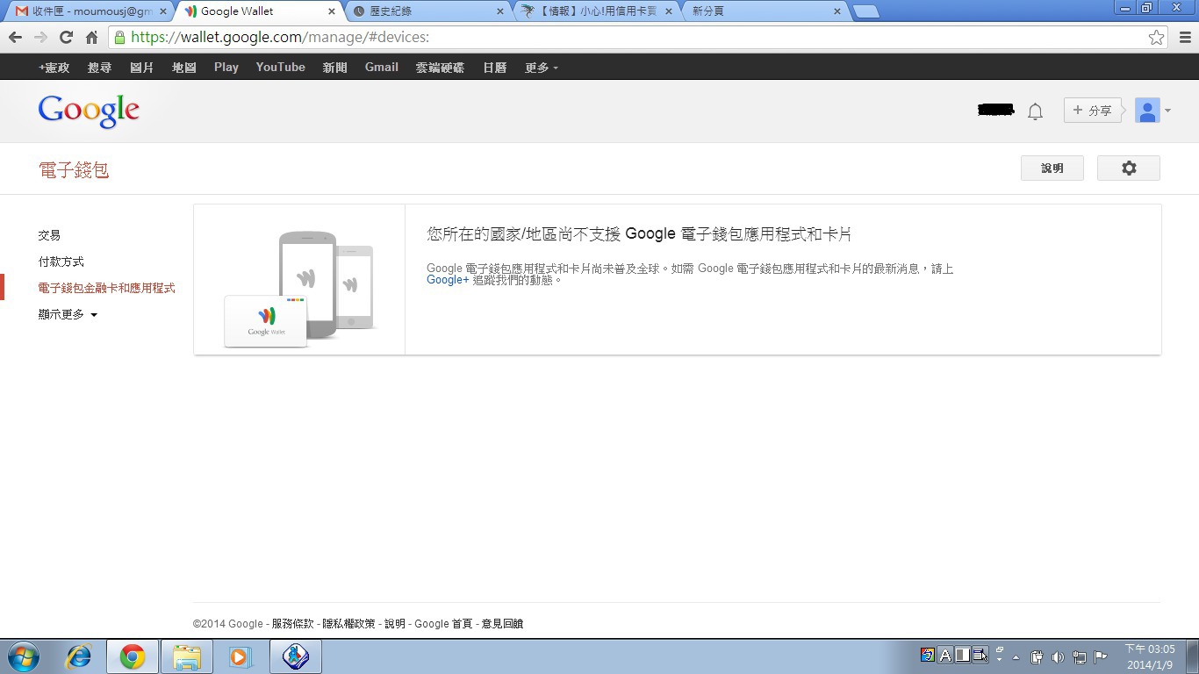
Task: Click the Chrome taskbar icon
Action: (x=133, y=656)
